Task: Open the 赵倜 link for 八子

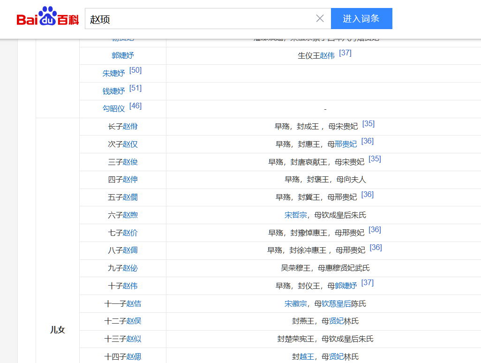Action: [x=130, y=250]
